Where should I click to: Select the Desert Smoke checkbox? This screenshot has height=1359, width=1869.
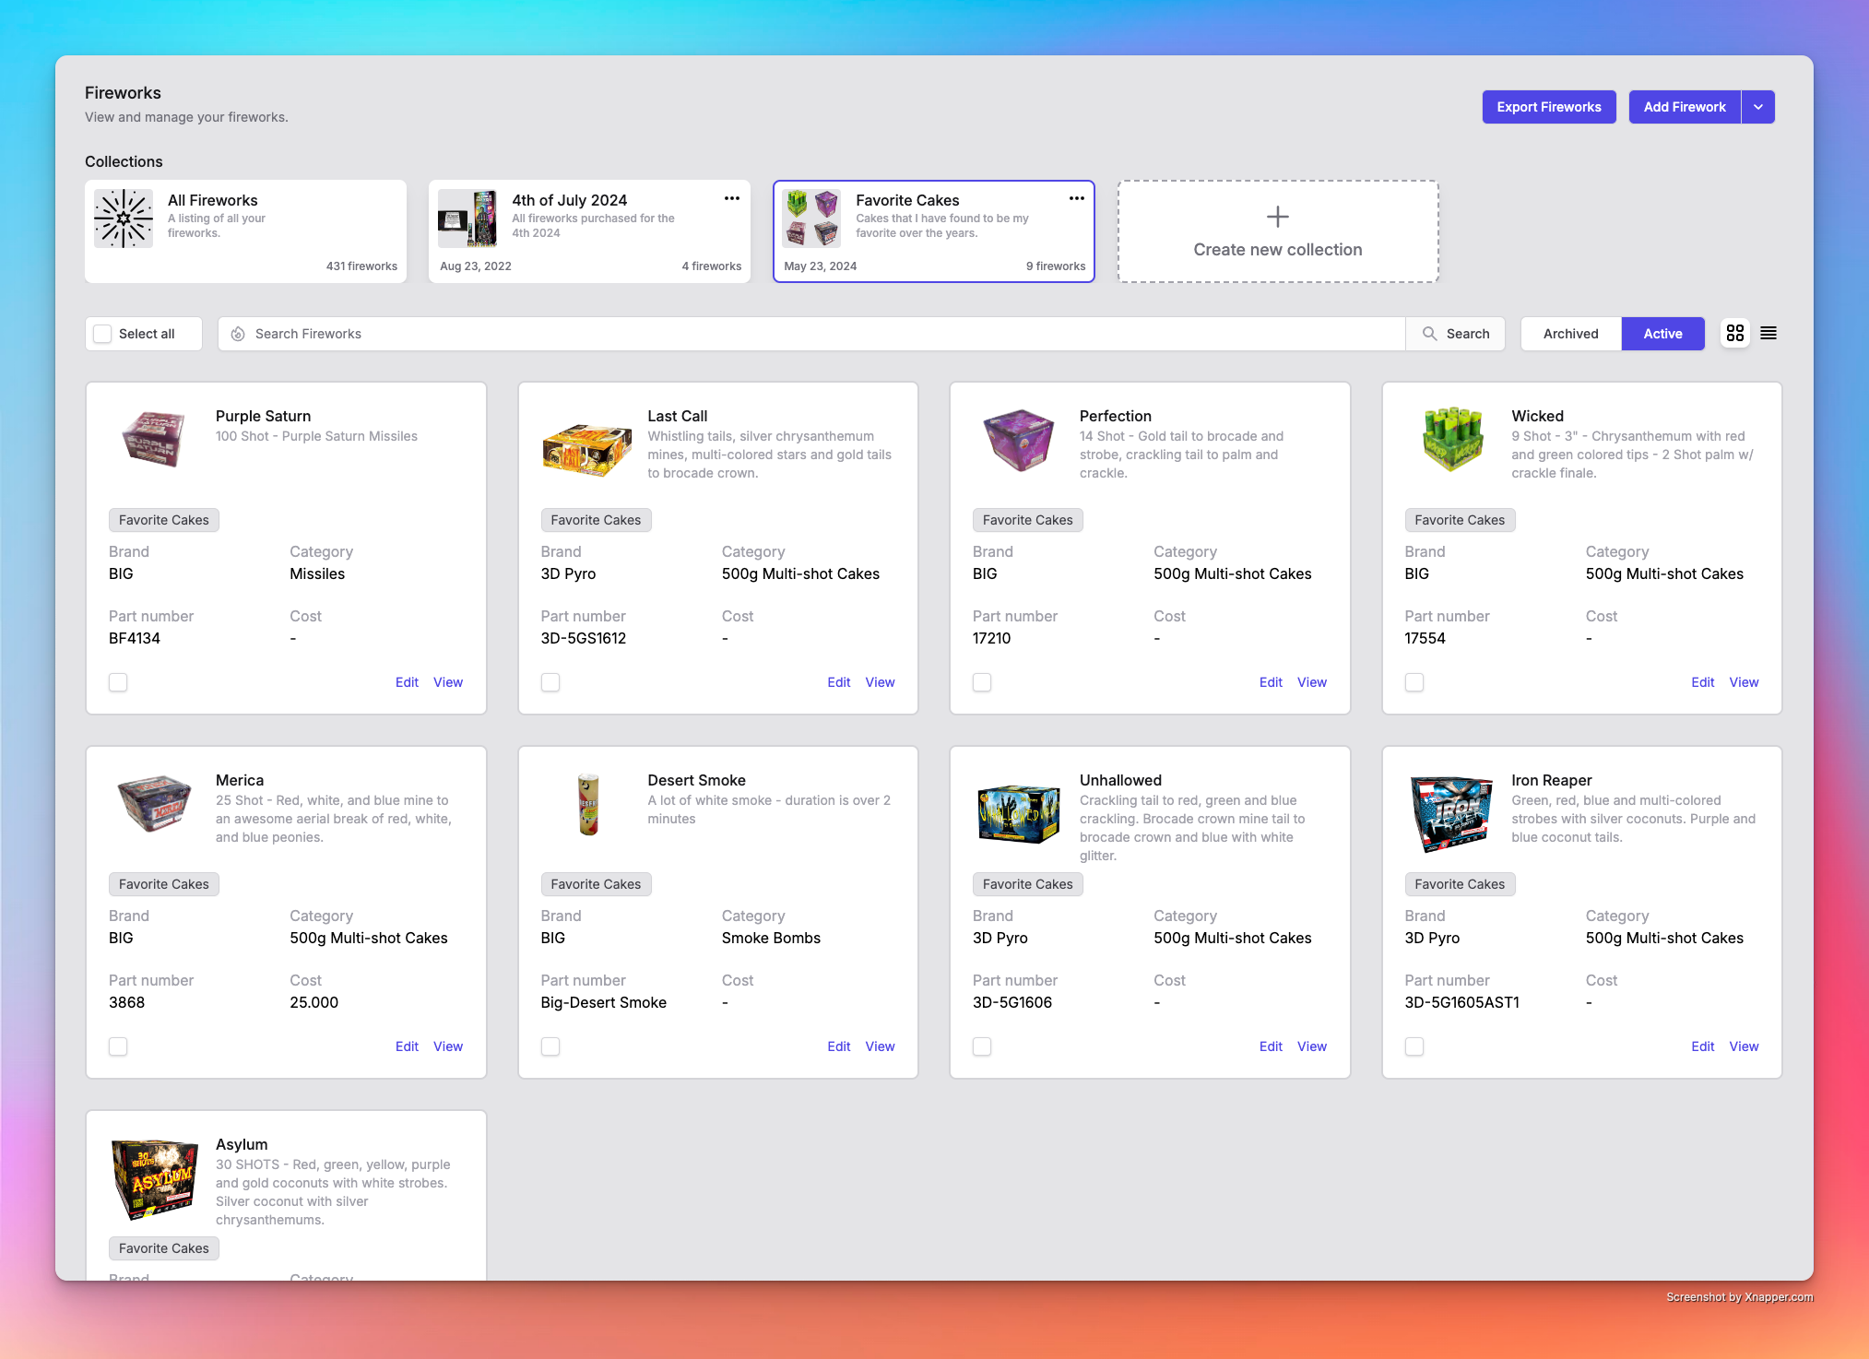(550, 1046)
